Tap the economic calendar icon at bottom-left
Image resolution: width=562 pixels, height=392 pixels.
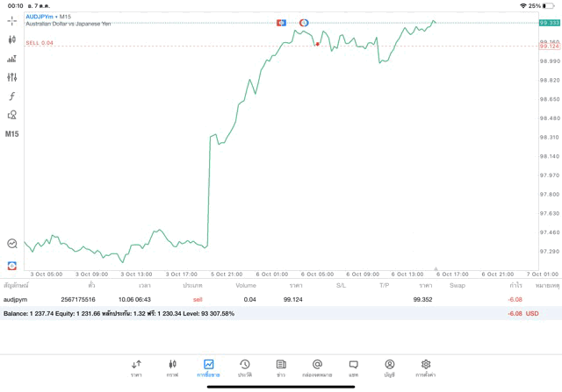point(12,264)
